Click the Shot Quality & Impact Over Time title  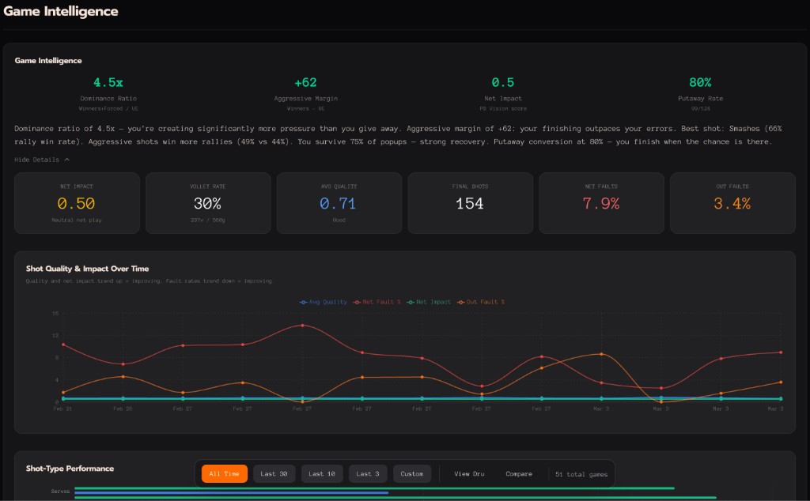(87, 269)
